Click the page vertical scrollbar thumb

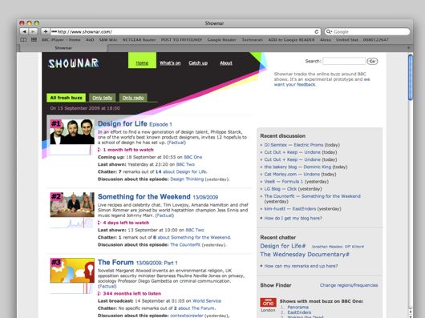(411, 78)
